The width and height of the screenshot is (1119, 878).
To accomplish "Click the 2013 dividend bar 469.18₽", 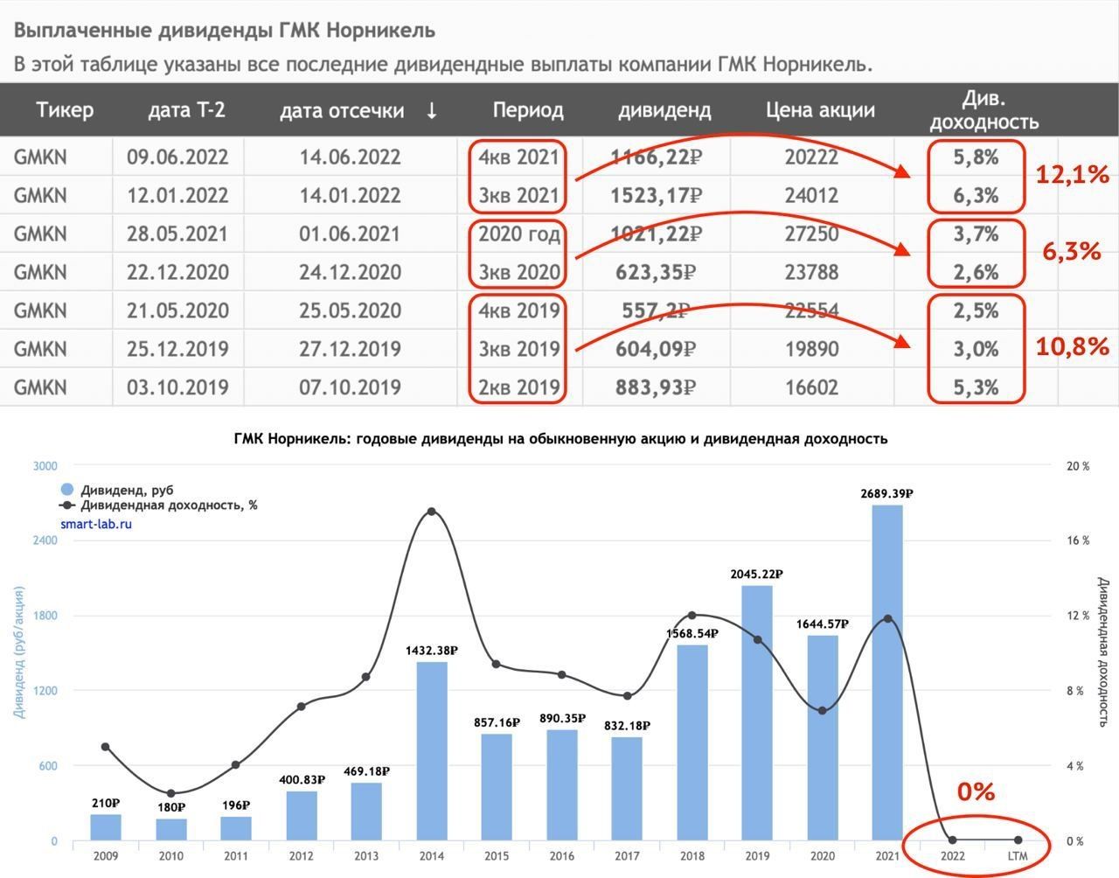I will (366, 812).
